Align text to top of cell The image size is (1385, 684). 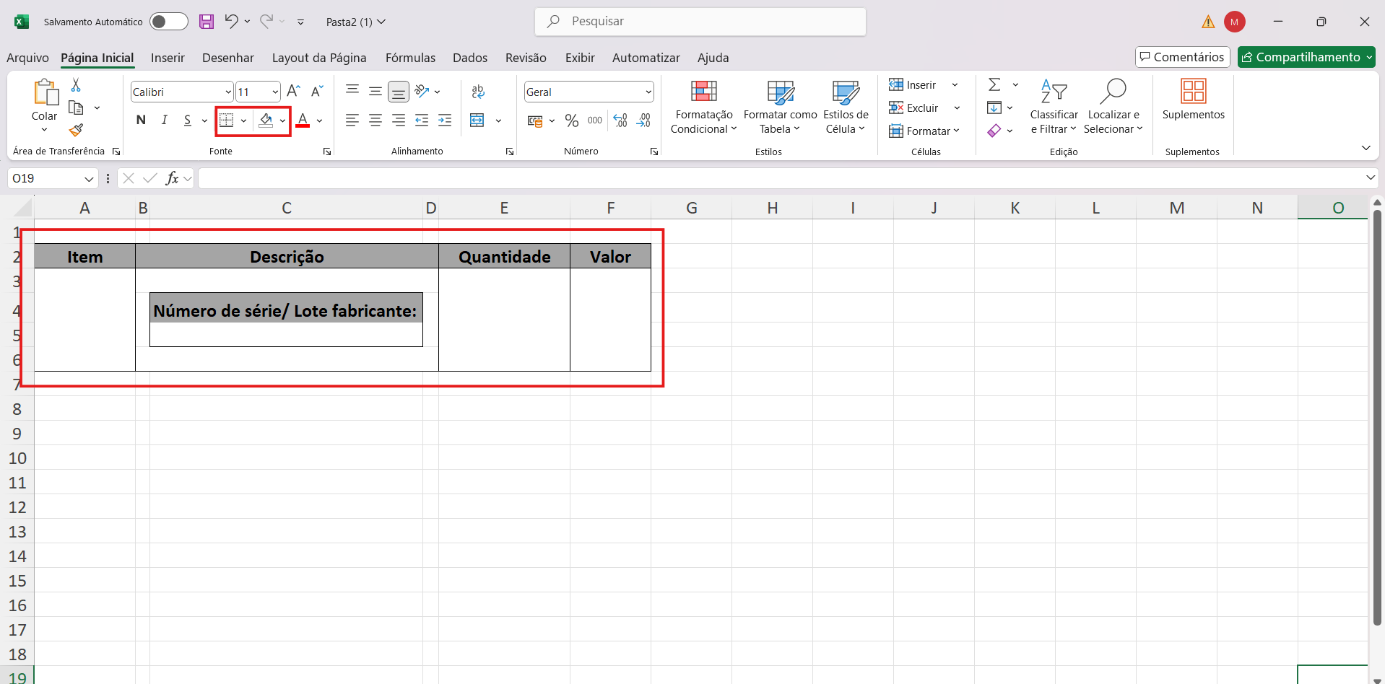click(352, 90)
